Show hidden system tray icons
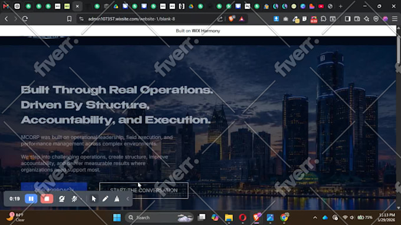The image size is (401, 225). 315,217
